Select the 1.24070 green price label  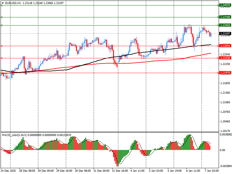coord(225,5)
